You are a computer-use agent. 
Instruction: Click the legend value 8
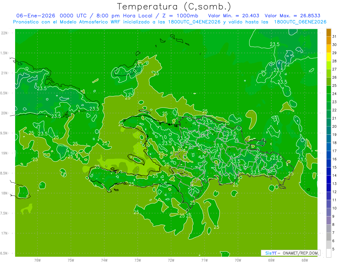[333, 224]
